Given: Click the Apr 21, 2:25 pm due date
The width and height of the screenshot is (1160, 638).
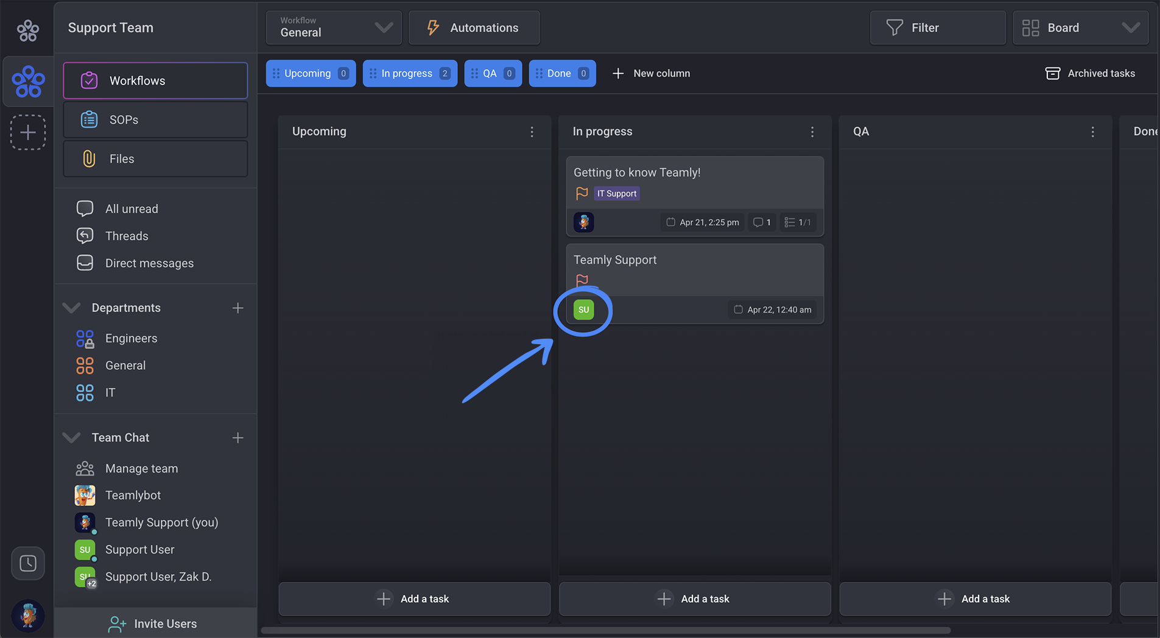Looking at the screenshot, I should click(x=703, y=222).
